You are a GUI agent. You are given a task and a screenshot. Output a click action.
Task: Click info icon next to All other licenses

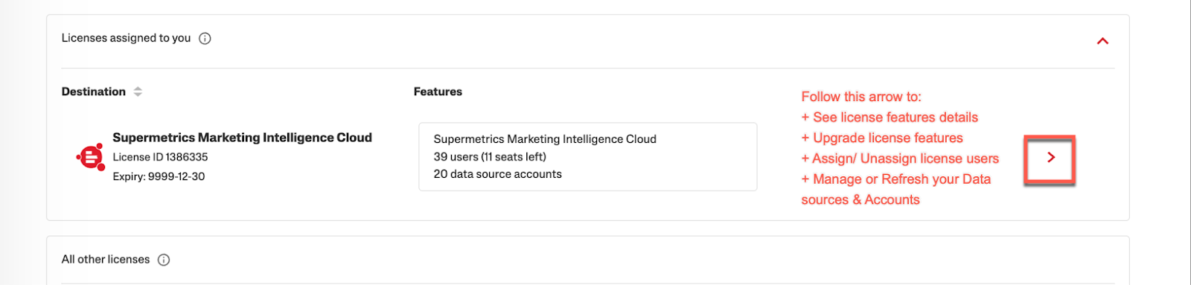tap(164, 260)
